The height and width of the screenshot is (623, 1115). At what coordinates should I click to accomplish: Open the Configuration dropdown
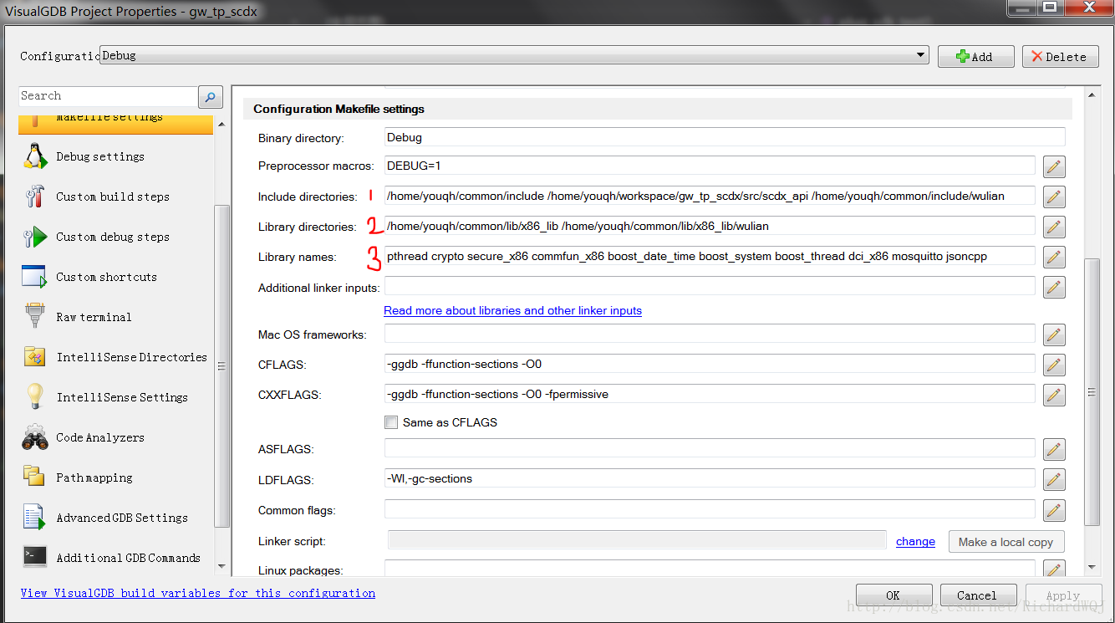[514, 55]
